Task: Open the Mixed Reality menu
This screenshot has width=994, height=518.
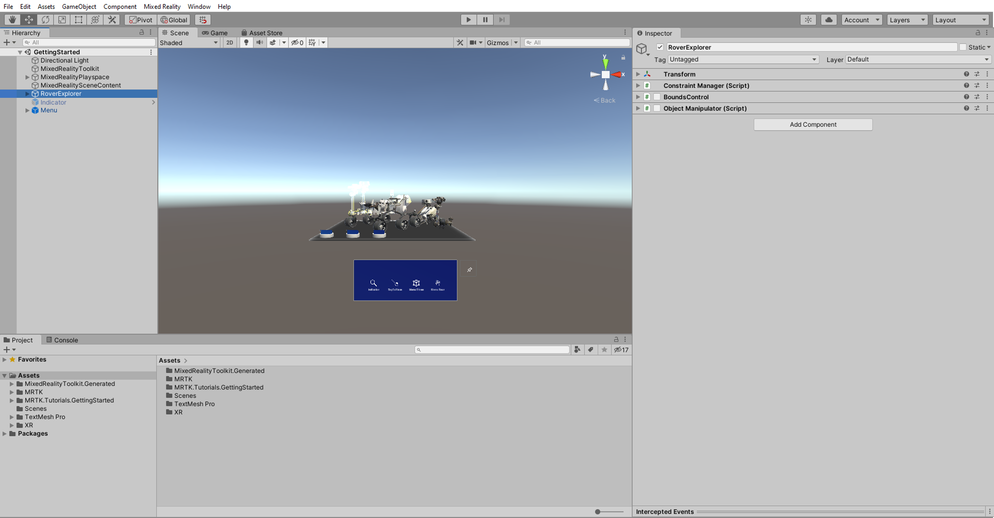Action: (x=162, y=6)
